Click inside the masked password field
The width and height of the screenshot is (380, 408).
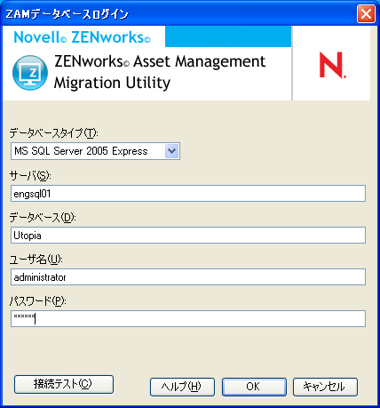click(x=188, y=319)
